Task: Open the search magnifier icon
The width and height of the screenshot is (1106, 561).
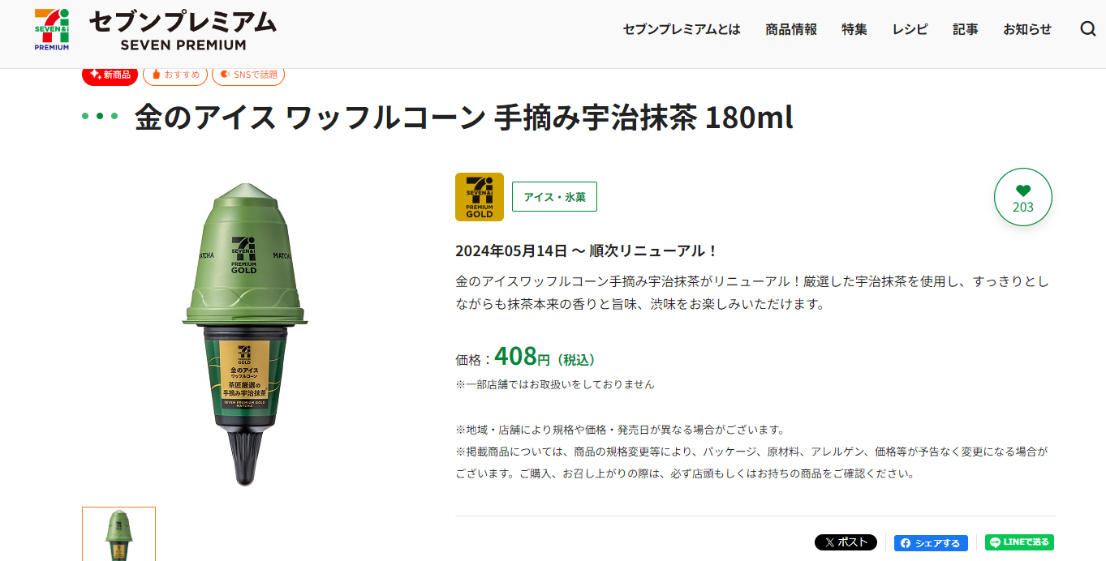Action: pos(1088,29)
